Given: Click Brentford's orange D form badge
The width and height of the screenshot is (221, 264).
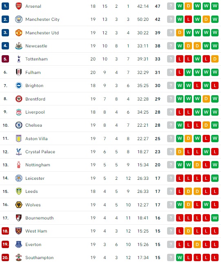Looking at the screenshot, I should click(x=206, y=99).
